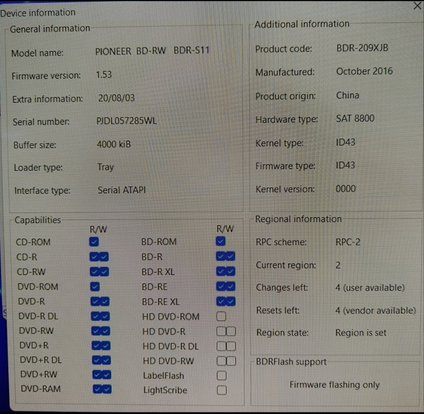The width and height of the screenshot is (424, 414).
Task: Toggle the CD-R write checkbox
Action: [104, 256]
